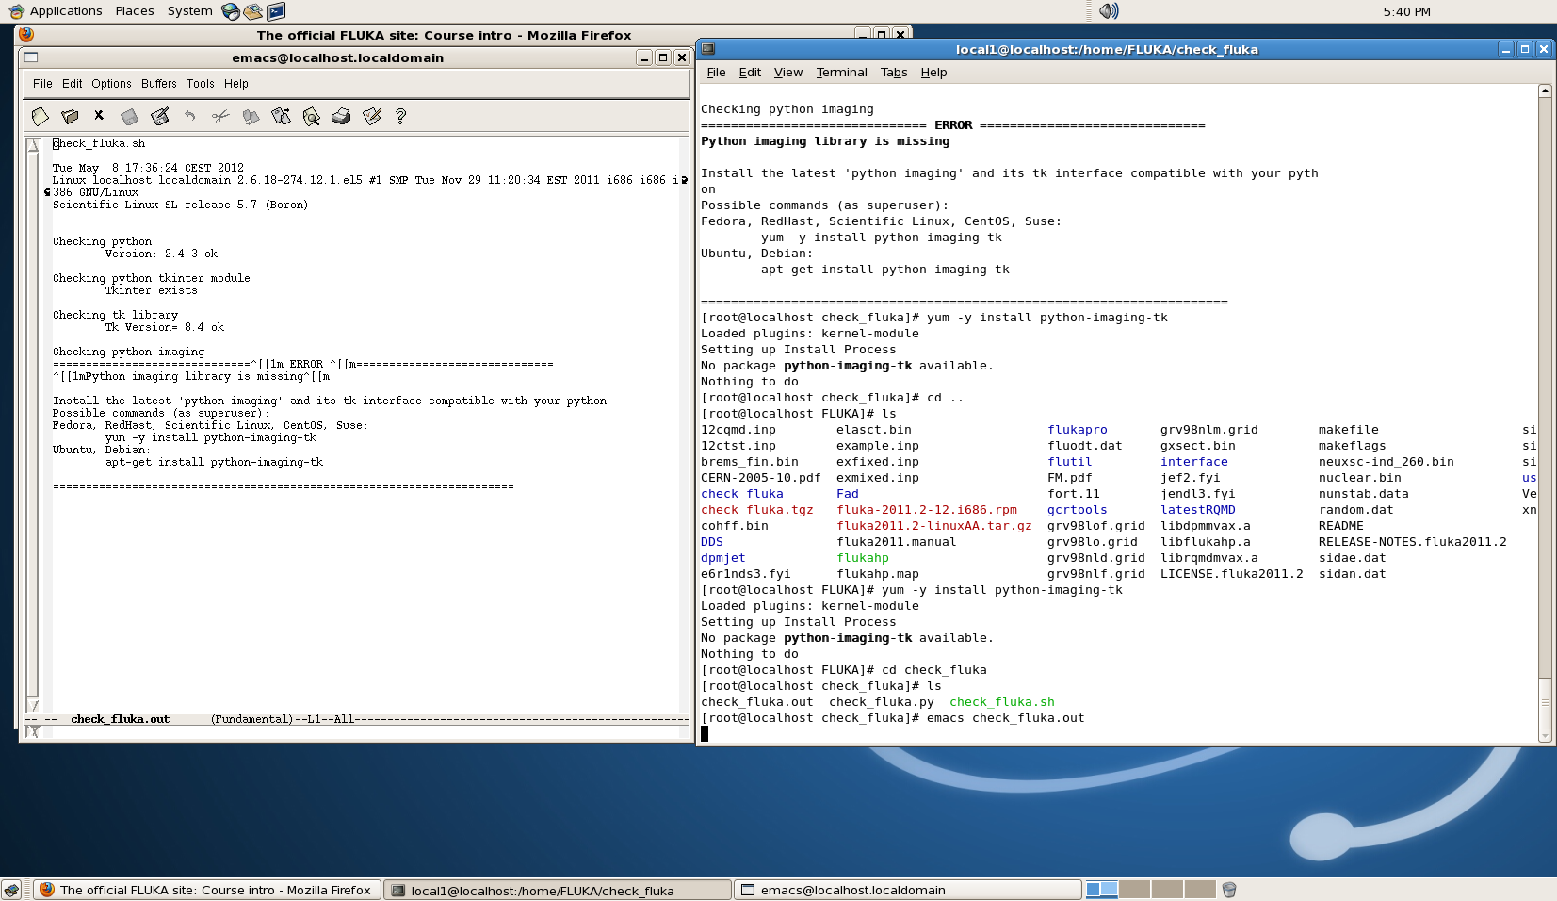Screen dimensions: 1557x901
Task: Click the New file icon in Emacs toolbar
Action: [x=40, y=116]
